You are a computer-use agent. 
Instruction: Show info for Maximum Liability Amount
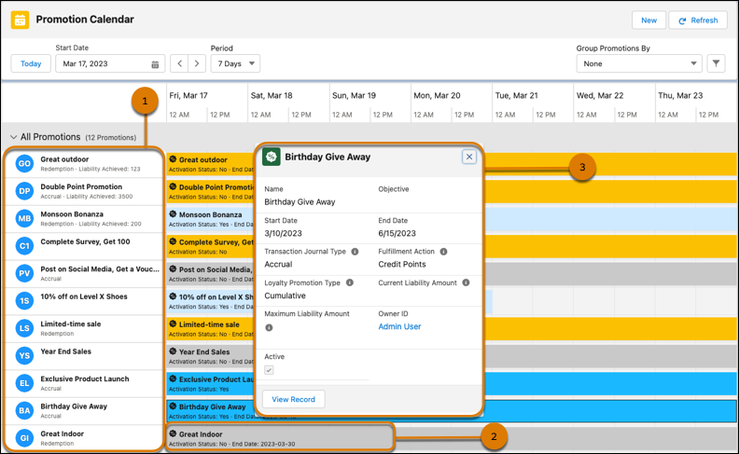pos(269,327)
